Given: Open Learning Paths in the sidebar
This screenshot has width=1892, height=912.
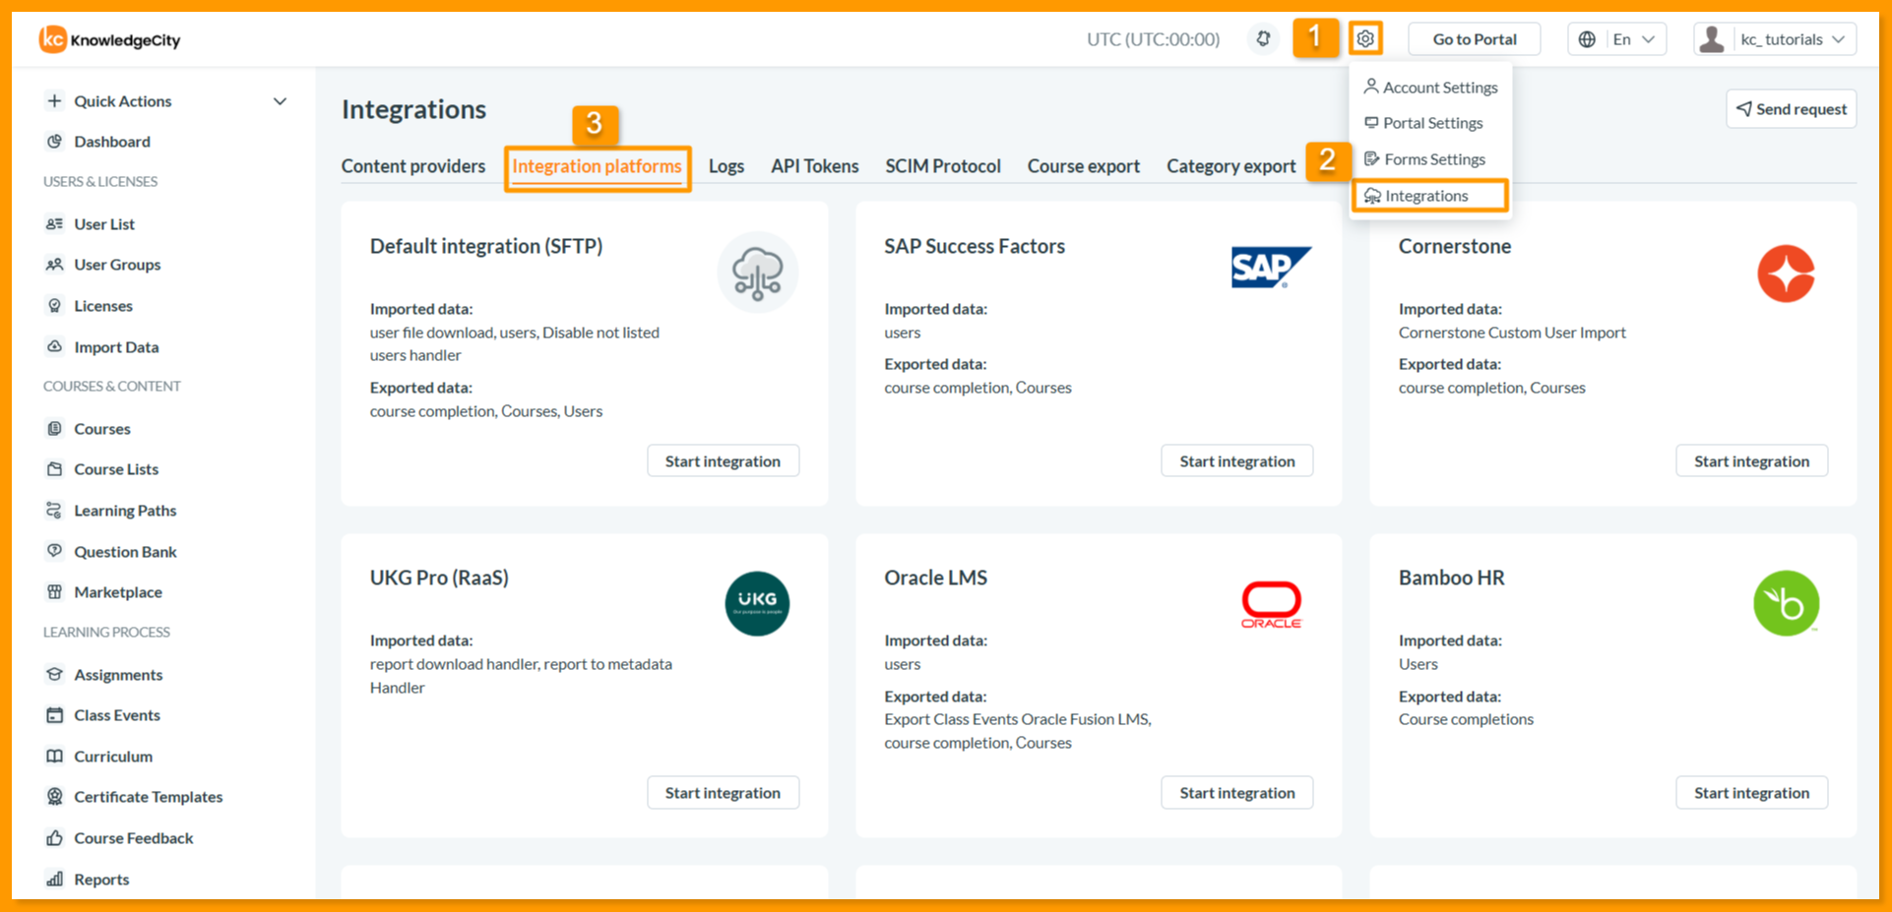Looking at the screenshot, I should [x=125, y=511].
